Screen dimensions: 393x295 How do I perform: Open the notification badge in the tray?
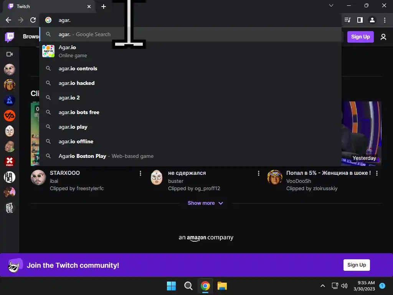[x=382, y=286]
